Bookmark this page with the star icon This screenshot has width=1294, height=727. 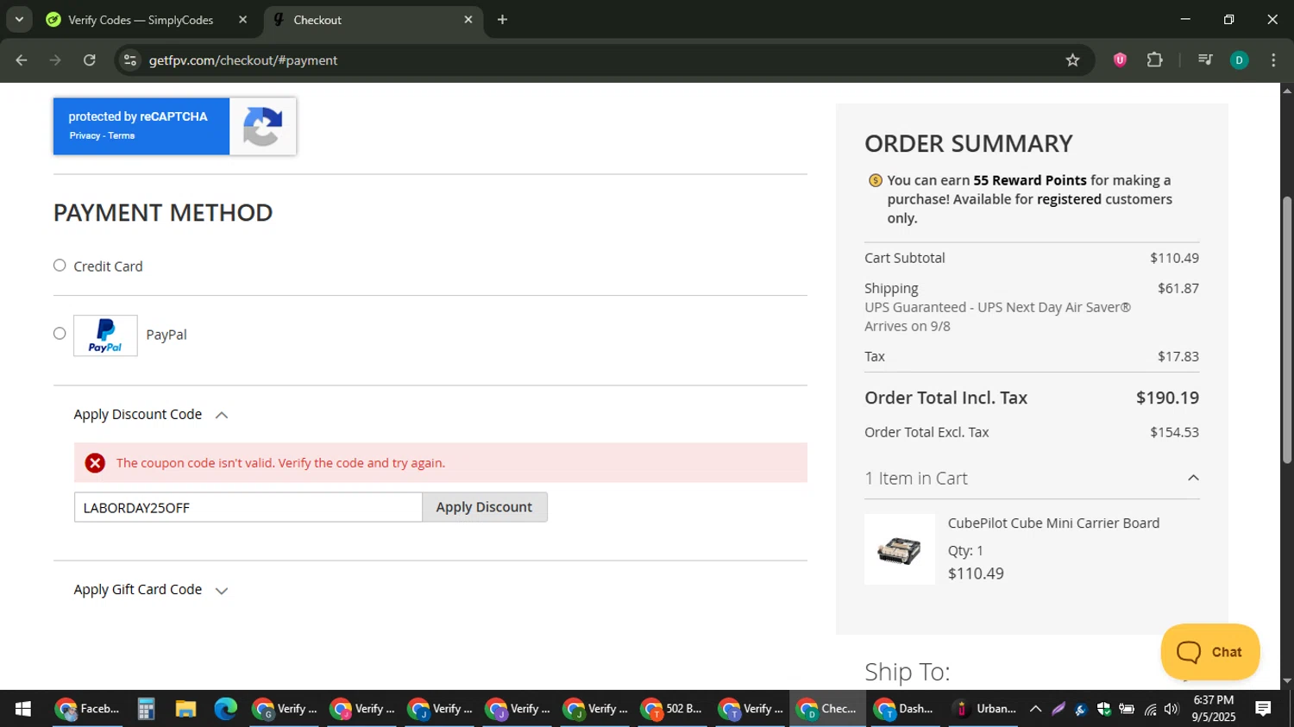(1072, 60)
